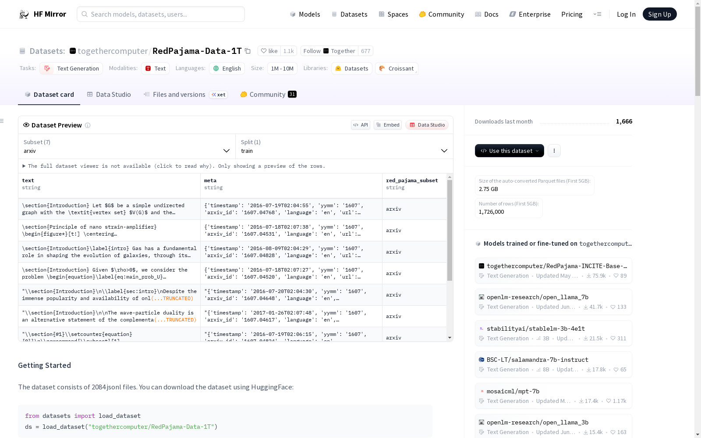Expand the Use this dataset menu

509,151
